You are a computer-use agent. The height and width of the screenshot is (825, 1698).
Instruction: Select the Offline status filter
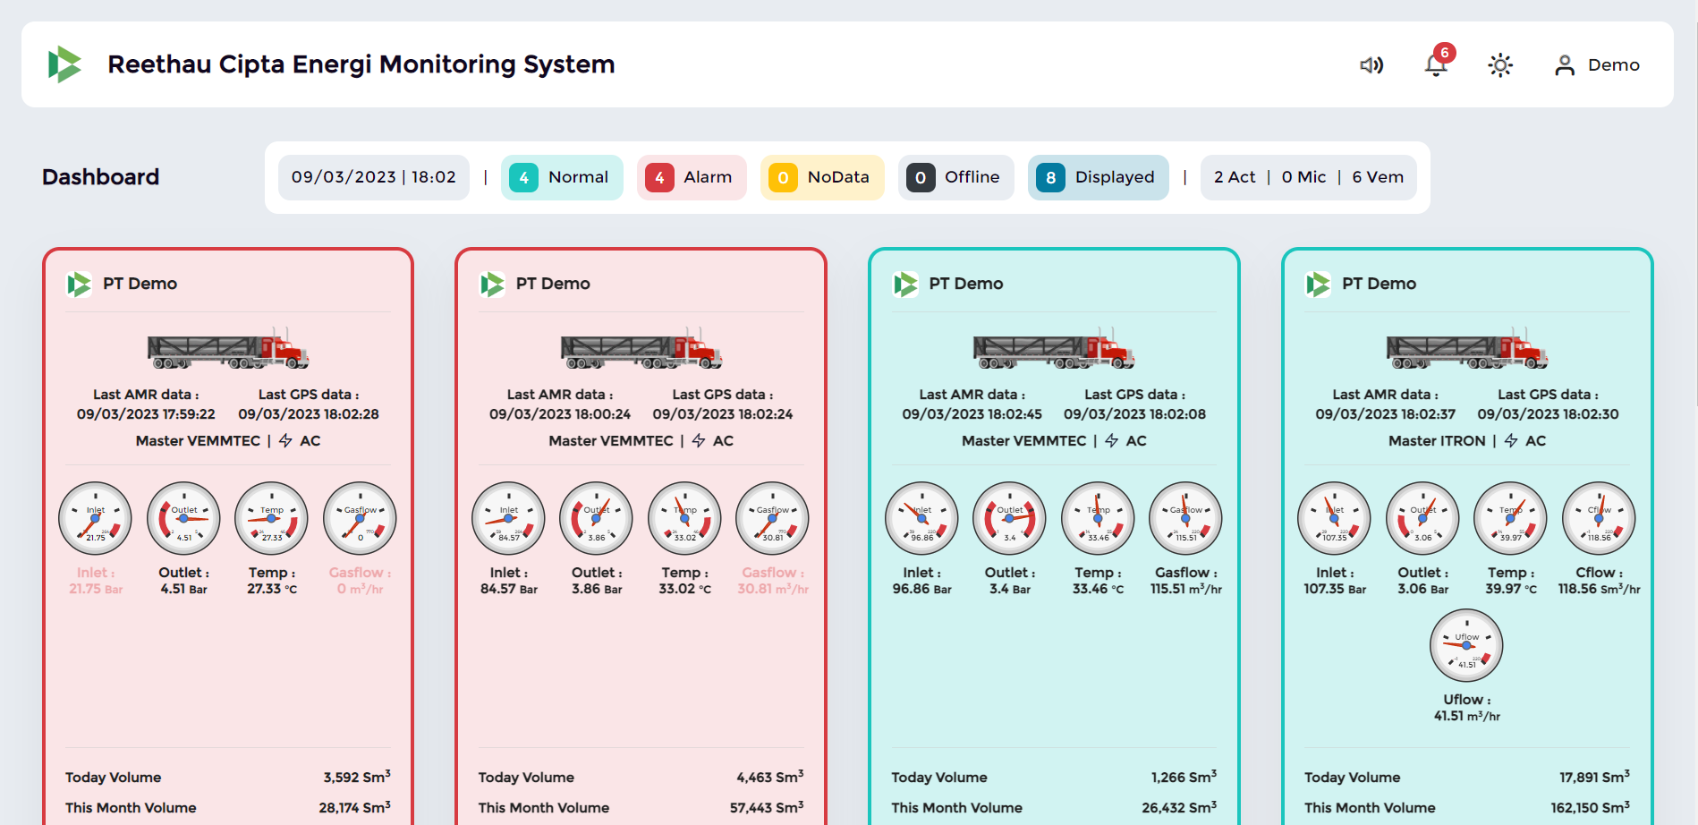point(955,177)
